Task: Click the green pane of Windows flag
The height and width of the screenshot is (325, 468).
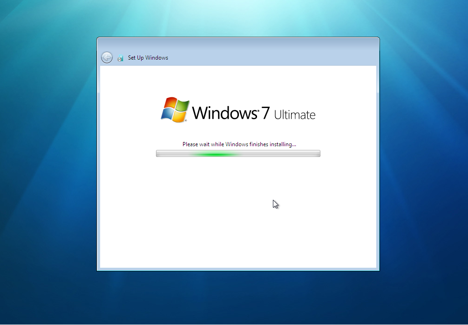Action: pos(182,106)
